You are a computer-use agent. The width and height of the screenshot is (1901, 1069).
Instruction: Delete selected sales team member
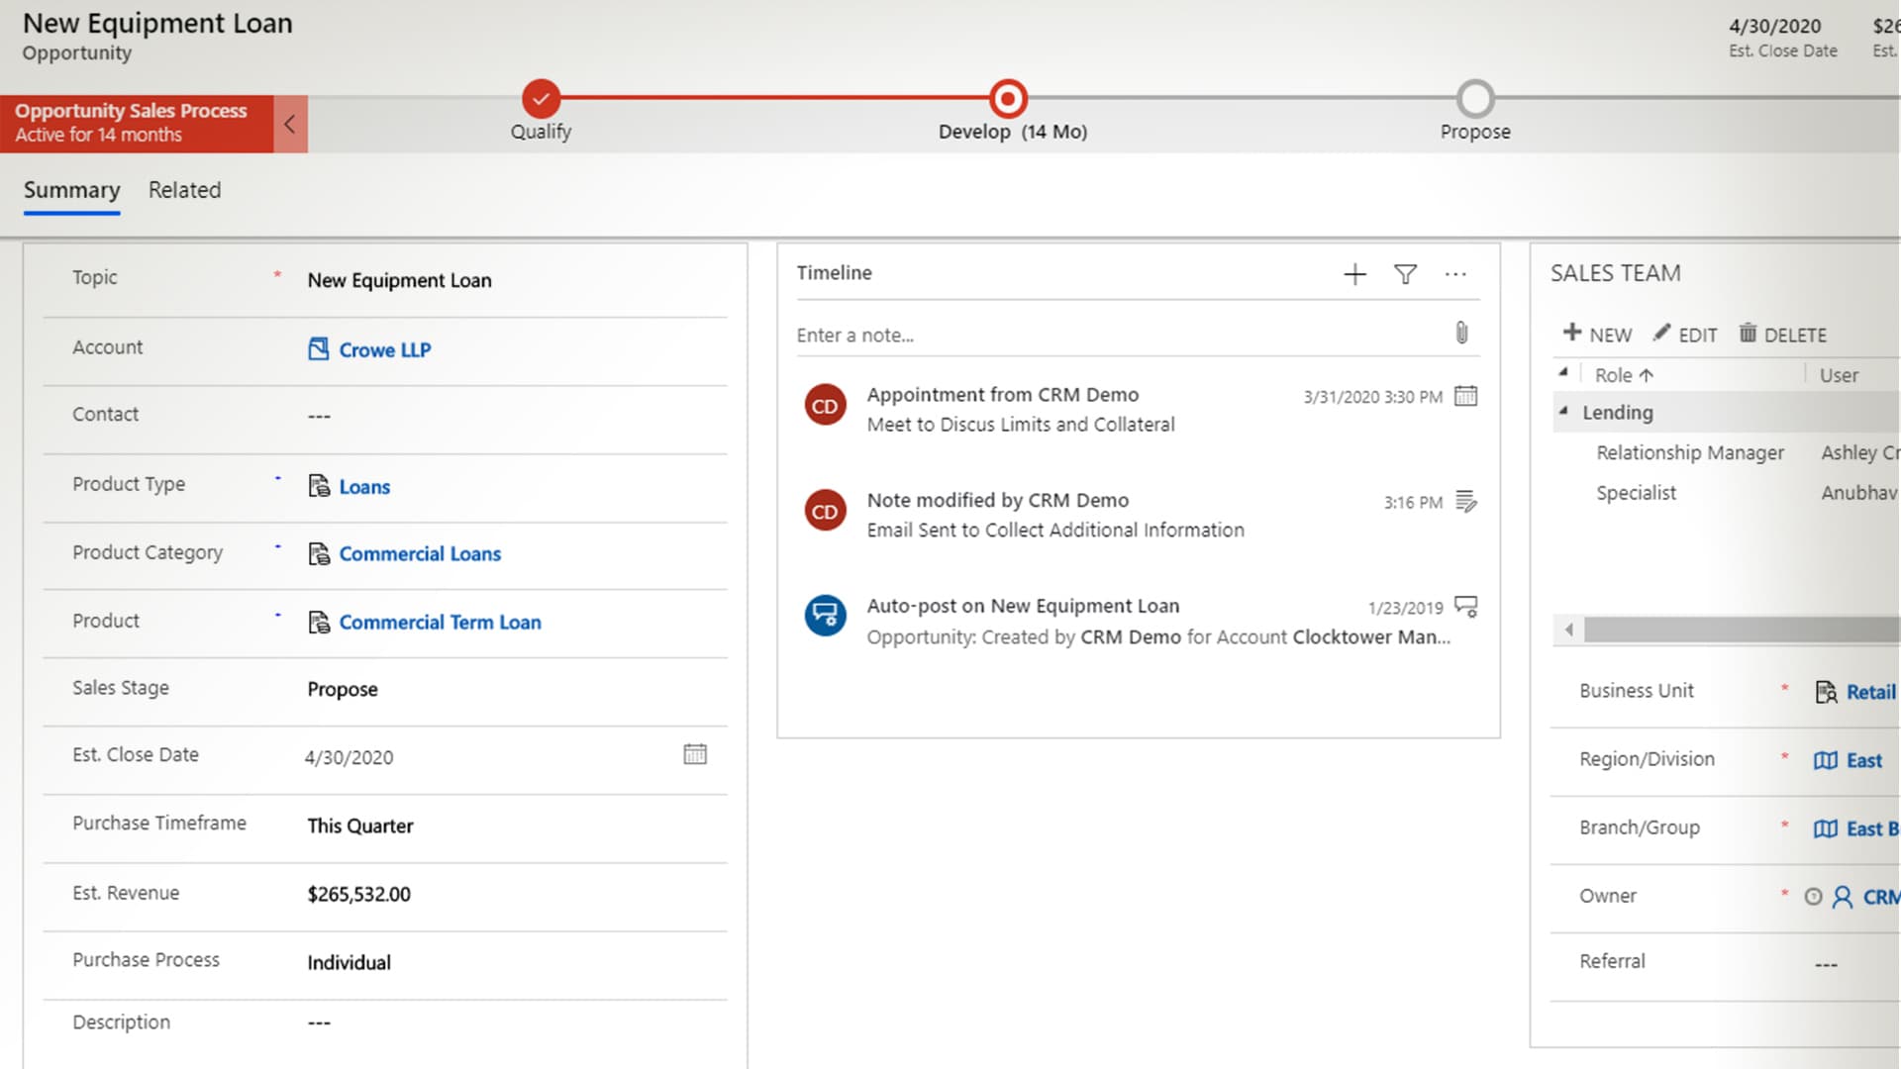1783,335
